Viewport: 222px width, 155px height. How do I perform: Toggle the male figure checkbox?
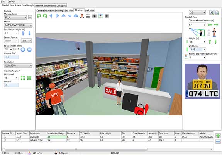pyautogui.click(x=209, y=31)
